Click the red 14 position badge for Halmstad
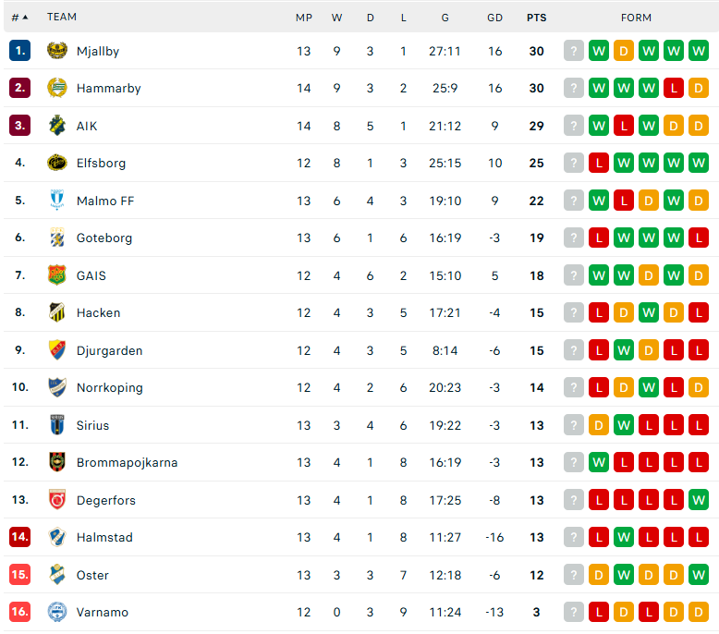Screen dimensions: 719x634 pos(19,537)
